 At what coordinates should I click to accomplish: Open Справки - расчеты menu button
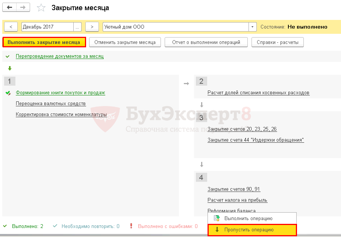277,42
